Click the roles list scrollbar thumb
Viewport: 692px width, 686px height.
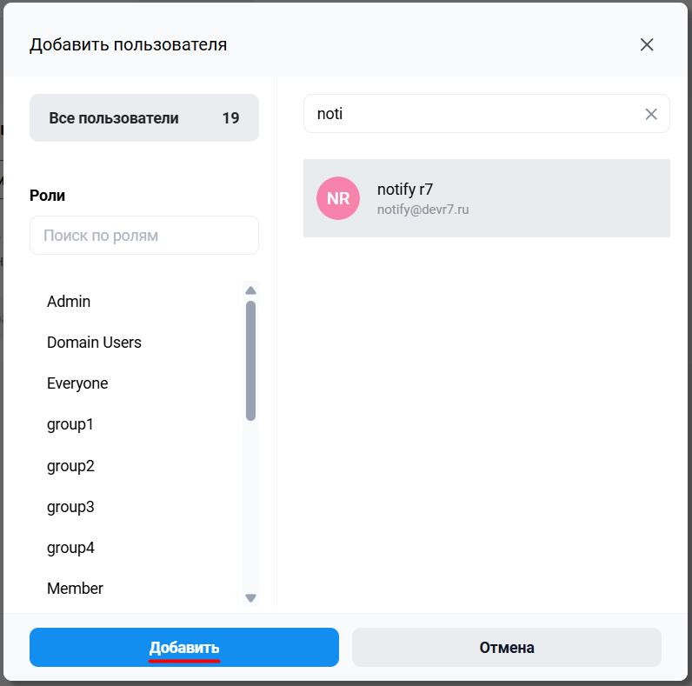point(250,361)
